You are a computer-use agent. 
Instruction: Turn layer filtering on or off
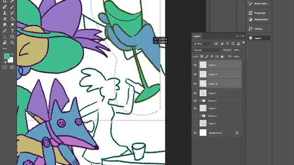243,43
